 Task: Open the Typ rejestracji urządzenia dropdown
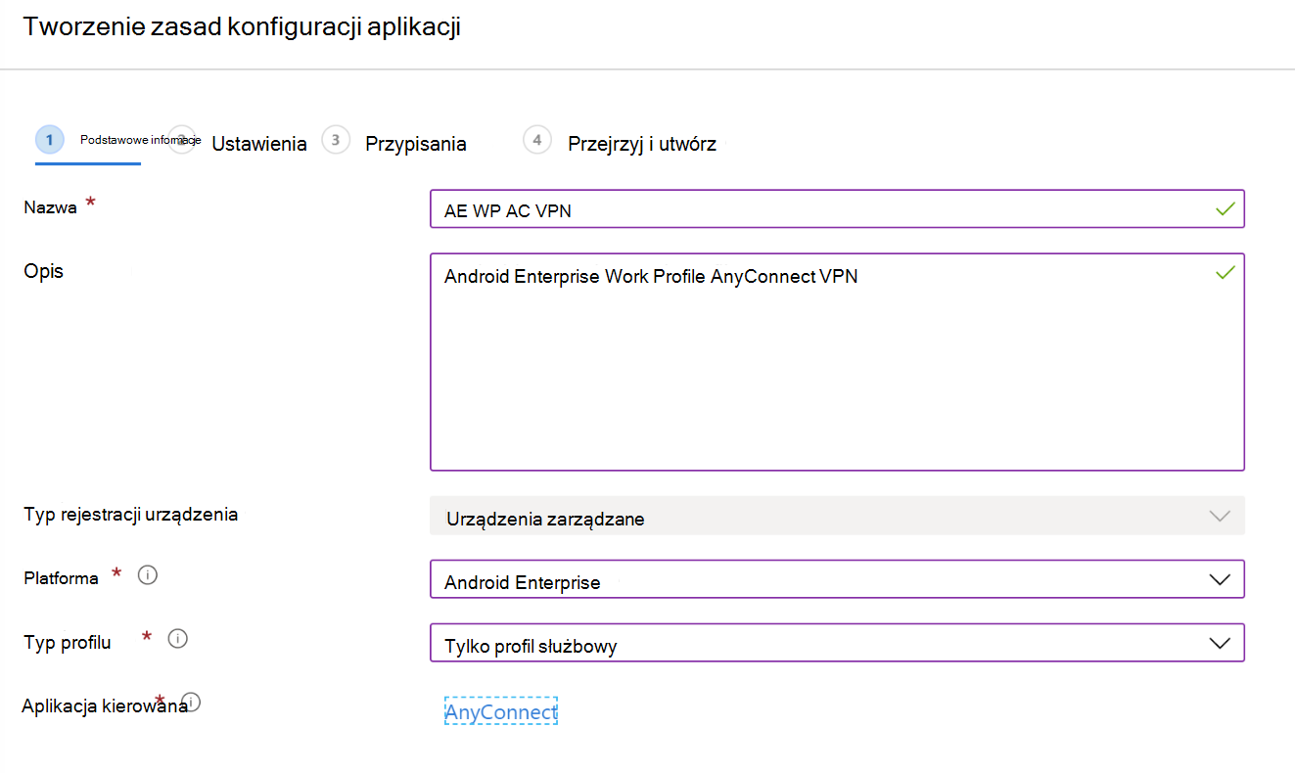click(x=837, y=516)
